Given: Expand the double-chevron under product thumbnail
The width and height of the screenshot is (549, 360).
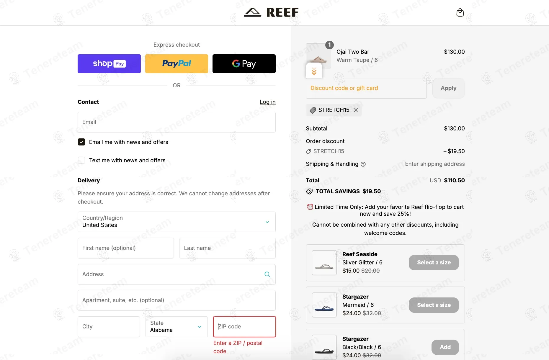Looking at the screenshot, I should pos(314,71).
